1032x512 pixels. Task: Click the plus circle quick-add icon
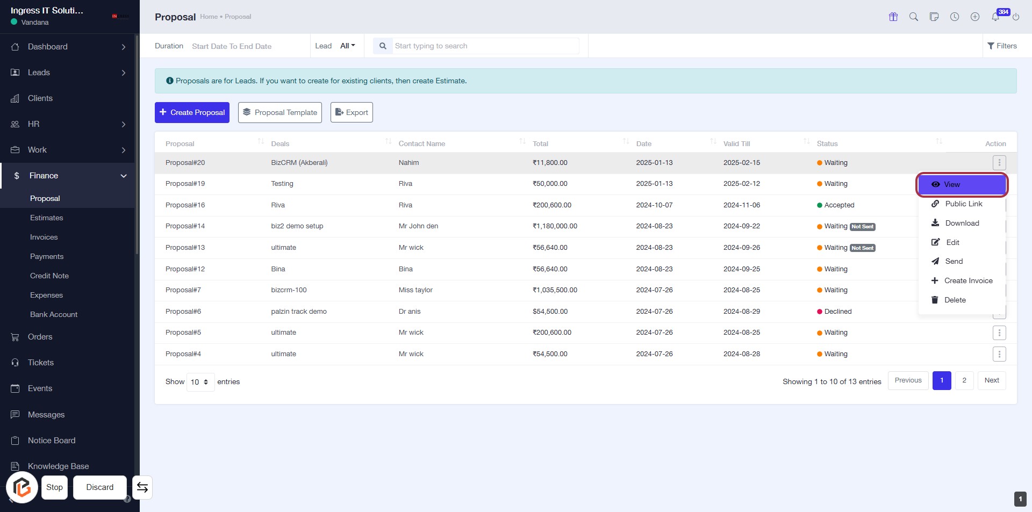click(x=975, y=17)
